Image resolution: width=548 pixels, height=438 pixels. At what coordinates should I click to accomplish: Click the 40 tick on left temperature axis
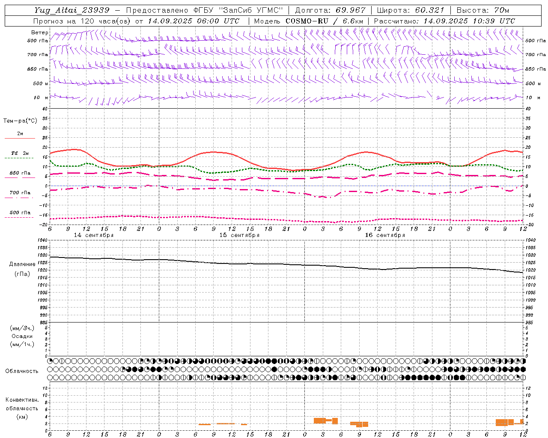45,109
